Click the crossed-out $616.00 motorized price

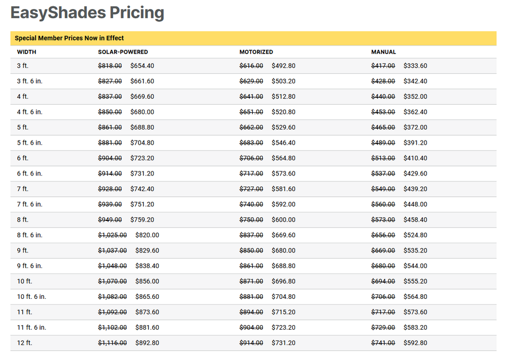pos(251,66)
